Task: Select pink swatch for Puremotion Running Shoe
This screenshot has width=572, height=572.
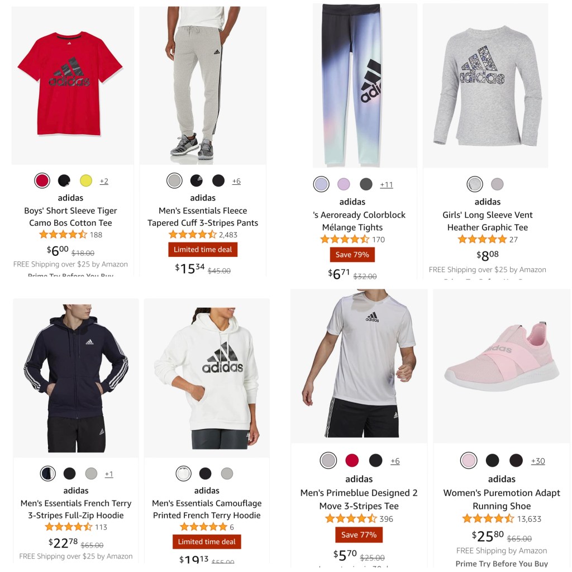Action: 469,460
